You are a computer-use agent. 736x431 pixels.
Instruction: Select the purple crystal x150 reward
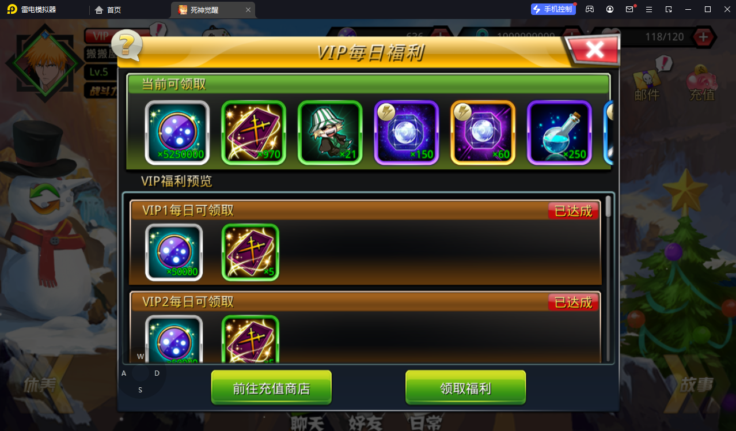(x=407, y=133)
